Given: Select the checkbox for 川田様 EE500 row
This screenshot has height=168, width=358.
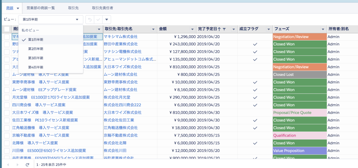Looking at the screenshot, I should (7, 150).
